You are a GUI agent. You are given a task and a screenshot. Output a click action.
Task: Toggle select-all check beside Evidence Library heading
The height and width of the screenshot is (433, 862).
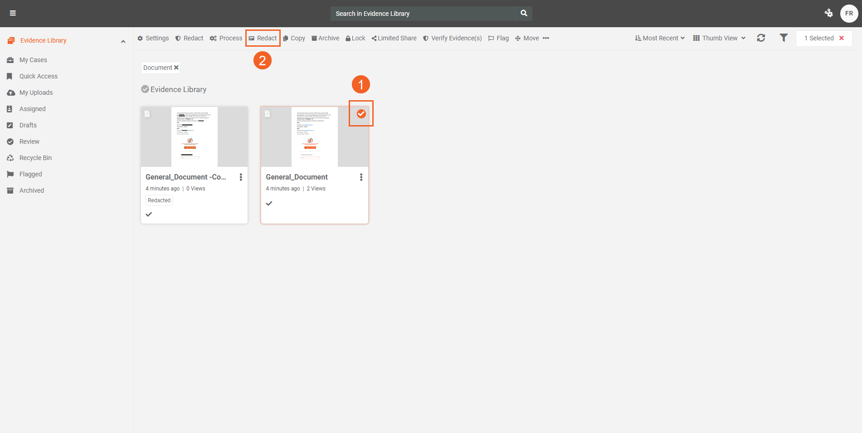coord(145,89)
